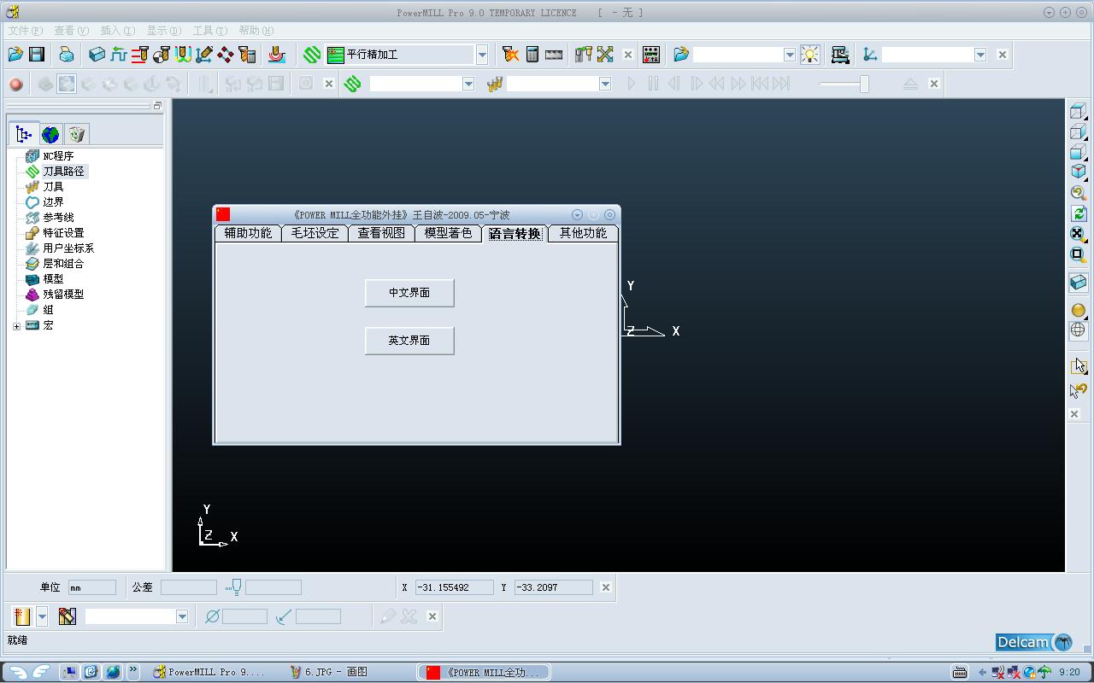Open the 平行精加工 strategy dropdown arrow

coord(482,55)
